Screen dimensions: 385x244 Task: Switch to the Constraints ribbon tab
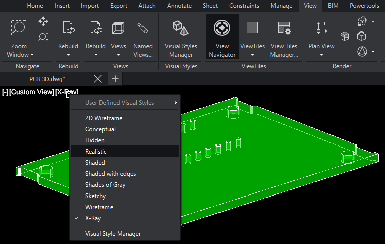coord(244,6)
